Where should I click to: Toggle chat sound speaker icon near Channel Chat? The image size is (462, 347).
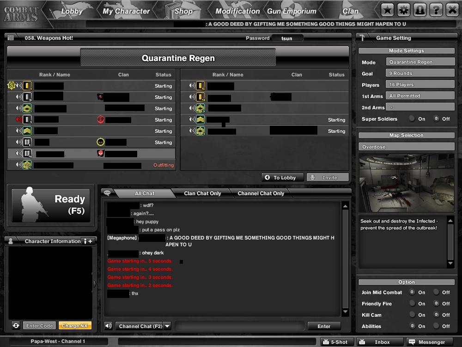[x=108, y=326]
